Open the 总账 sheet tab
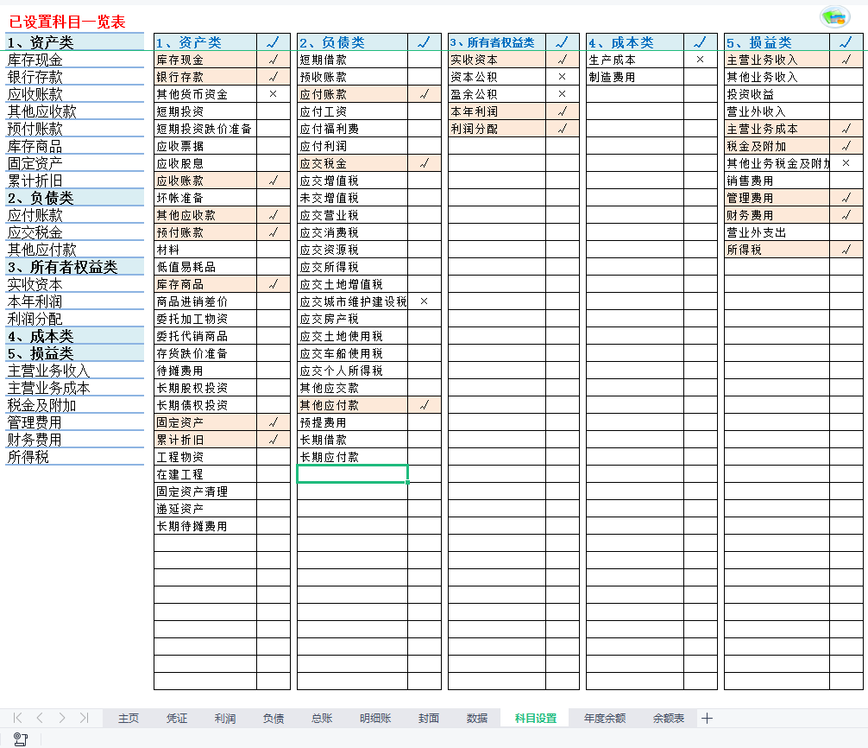The height and width of the screenshot is (748, 868). pyautogui.click(x=322, y=718)
